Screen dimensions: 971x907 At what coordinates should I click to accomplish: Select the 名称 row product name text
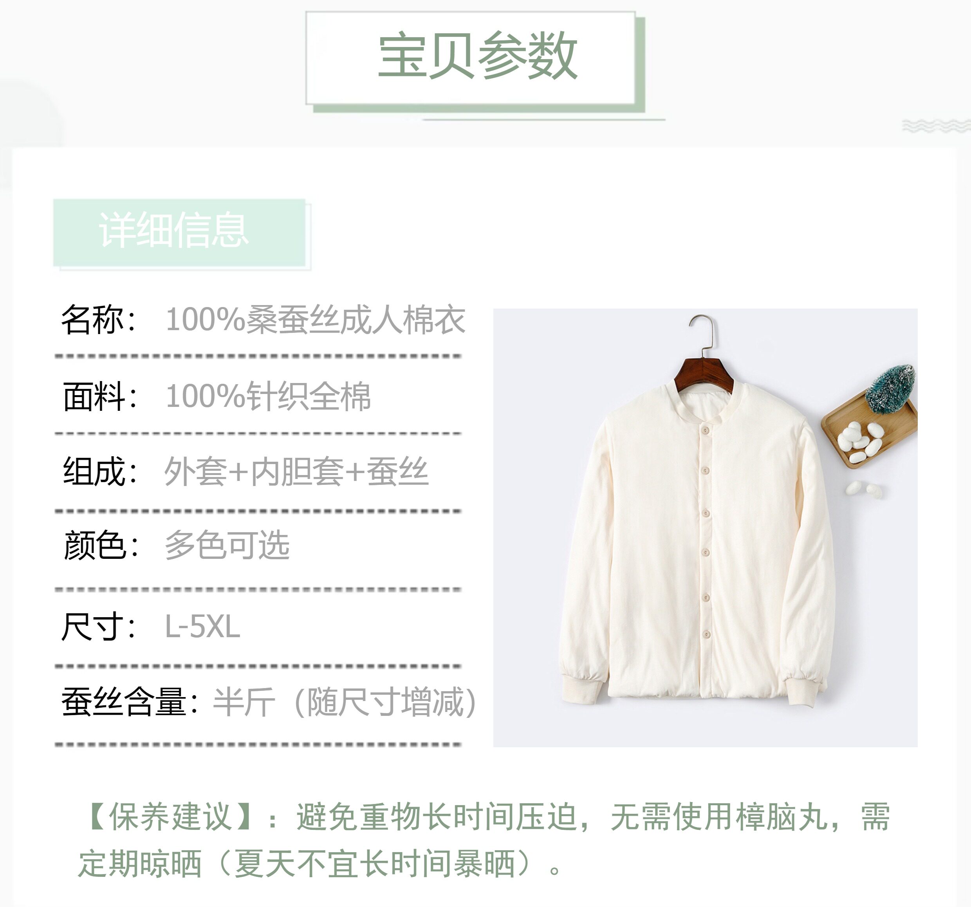316,320
